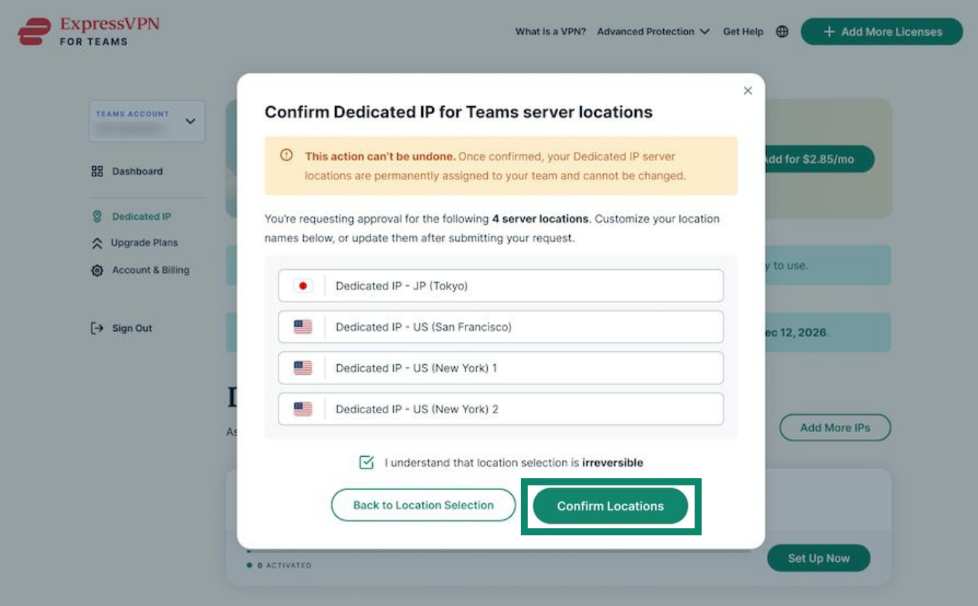The width and height of the screenshot is (978, 606).
Task: Expand the Advanced Protection menu
Action: (653, 31)
